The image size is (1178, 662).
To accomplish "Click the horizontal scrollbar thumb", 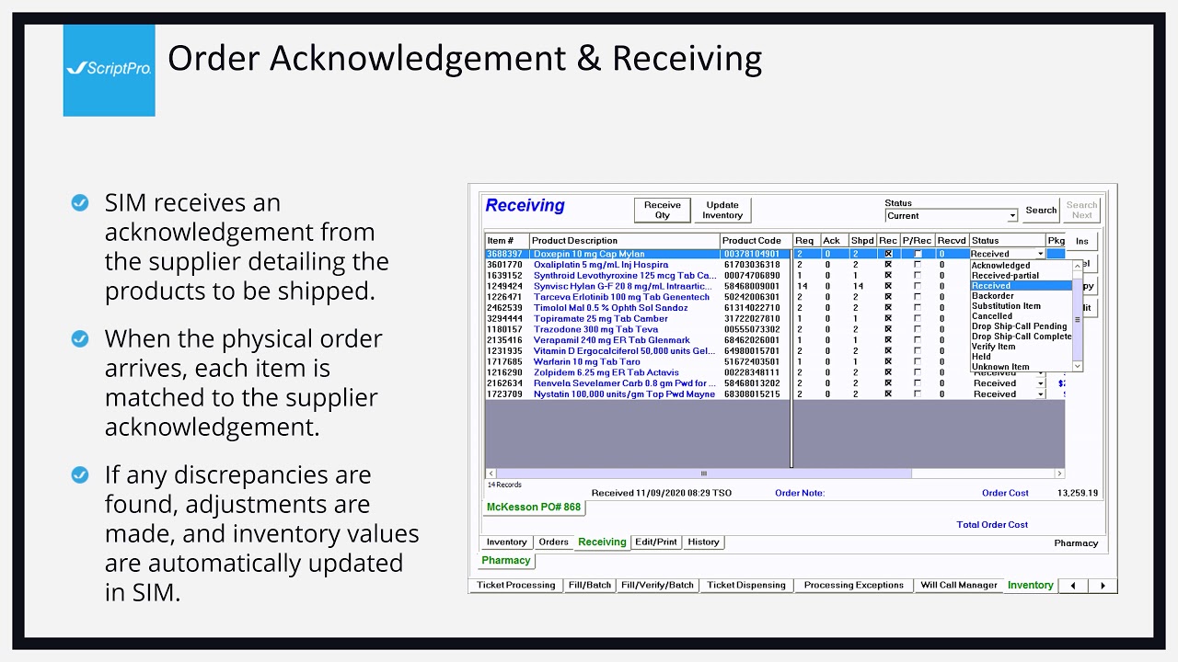I will [x=703, y=474].
